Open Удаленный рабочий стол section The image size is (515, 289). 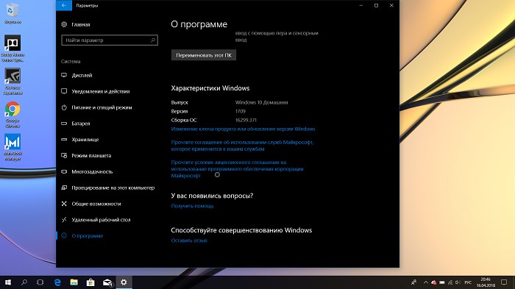click(x=96, y=220)
